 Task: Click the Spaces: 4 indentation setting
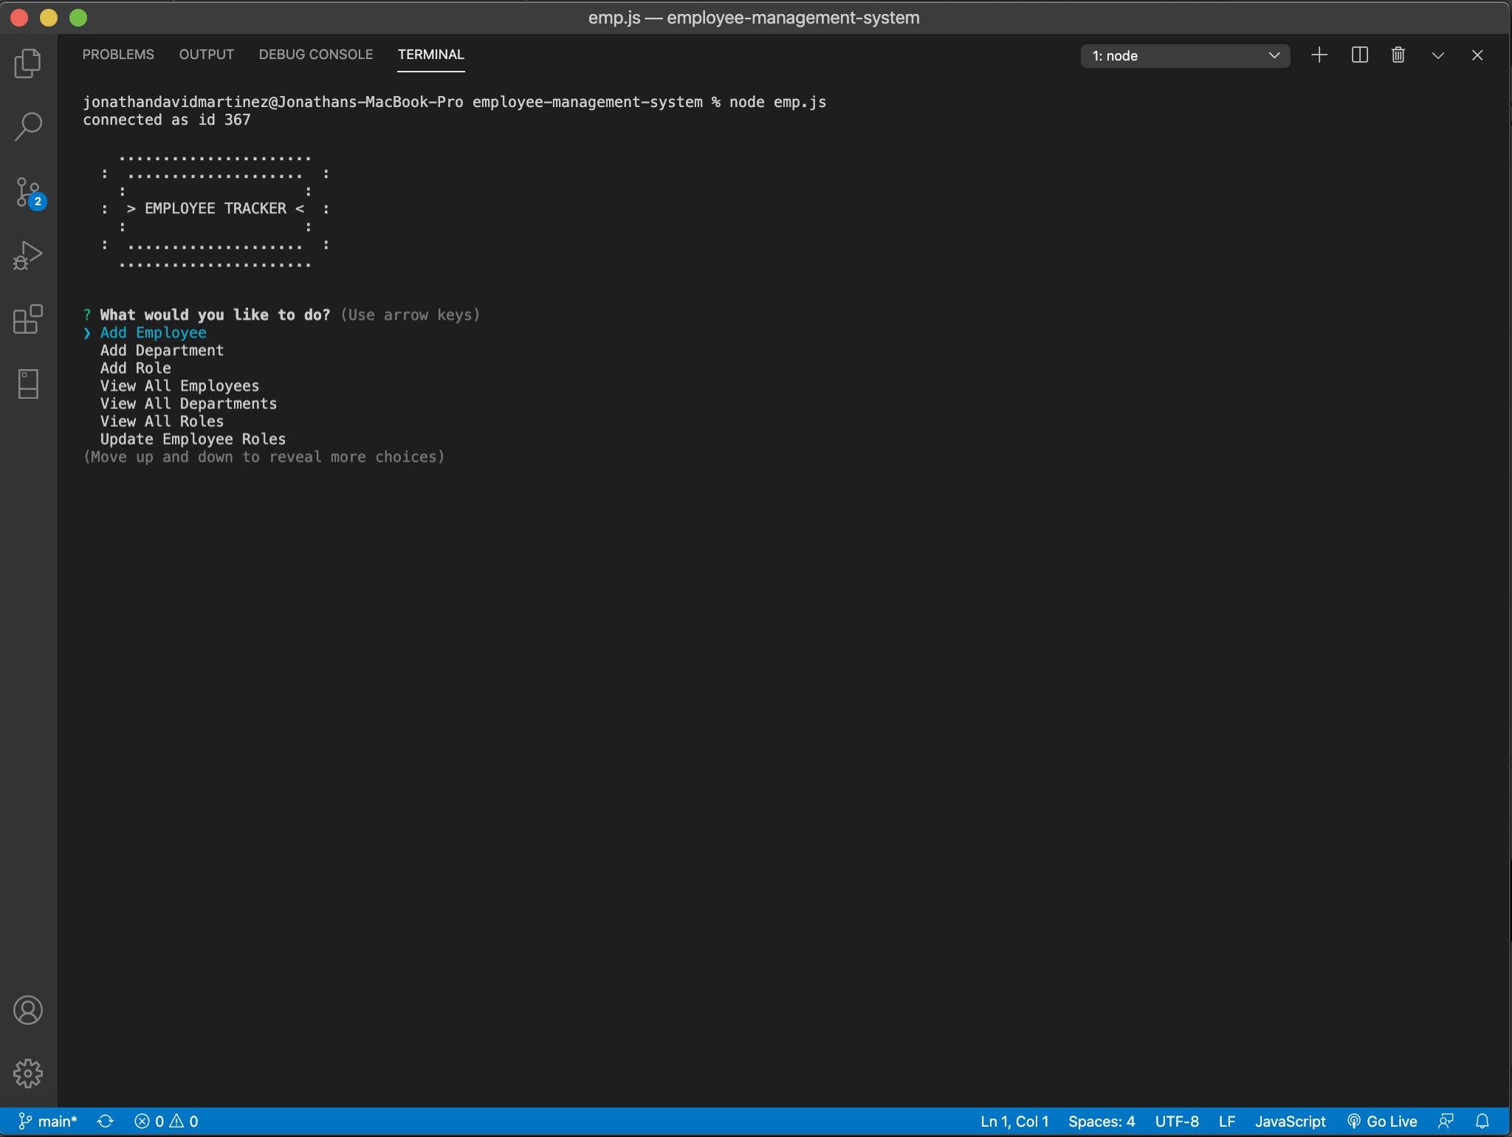[x=1101, y=1121]
